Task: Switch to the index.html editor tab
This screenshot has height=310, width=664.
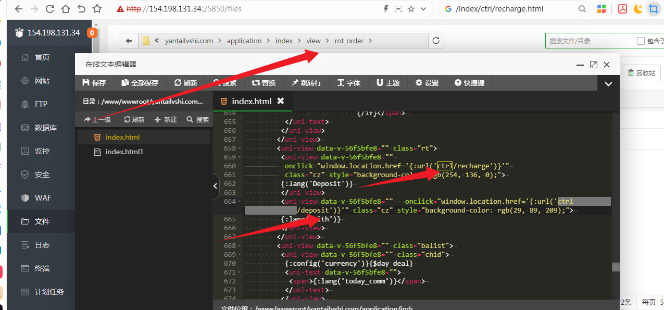Action: [x=252, y=101]
